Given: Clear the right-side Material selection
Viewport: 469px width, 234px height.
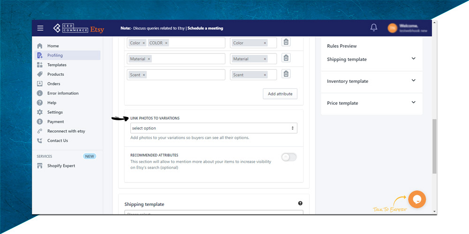Looking at the screenshot, I should coord(265,59).
